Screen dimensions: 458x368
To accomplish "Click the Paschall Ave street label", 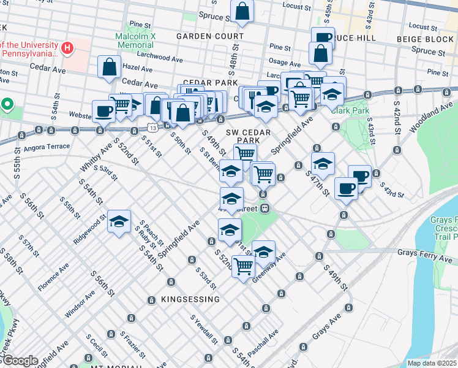I will [x=263, y=343].
